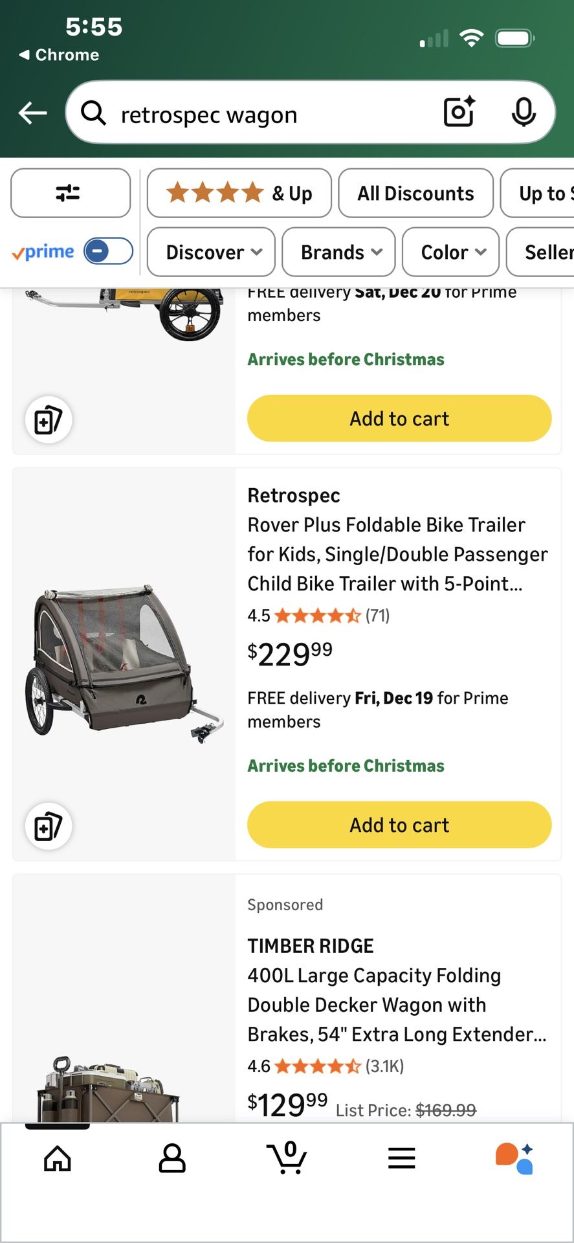Go back using the arrow icon
Viewport: 574px width, 1243px height.
[32, 112]
